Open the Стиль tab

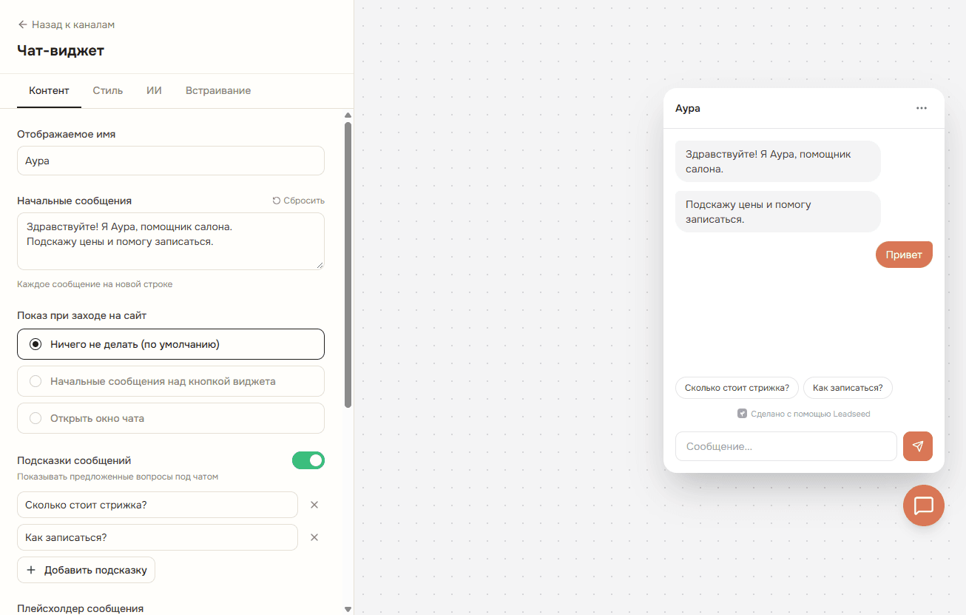click(x=108, y=91)
